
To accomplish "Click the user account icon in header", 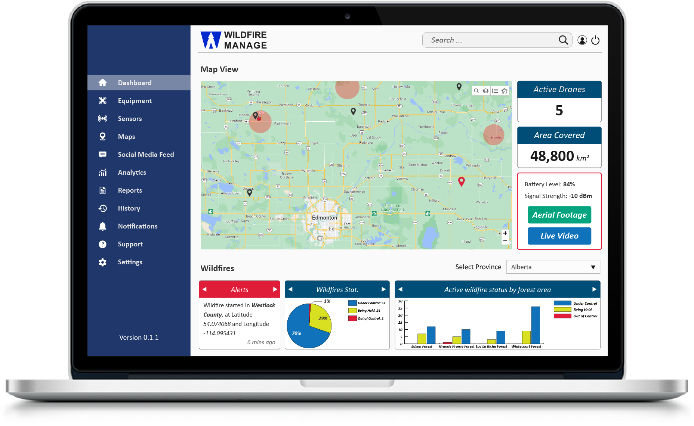I will [582, 40].
